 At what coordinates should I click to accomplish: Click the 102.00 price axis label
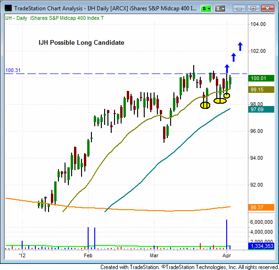click(x=258, y=51)
